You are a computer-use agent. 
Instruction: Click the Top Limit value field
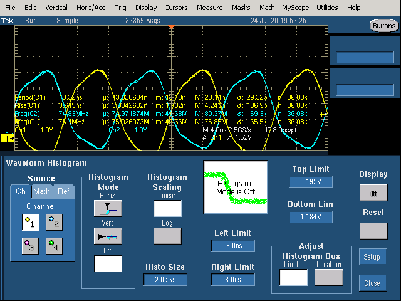311,182
